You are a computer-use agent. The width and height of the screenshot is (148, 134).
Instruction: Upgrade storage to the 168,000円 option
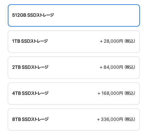pyautogui.click(x=74, y=93)
